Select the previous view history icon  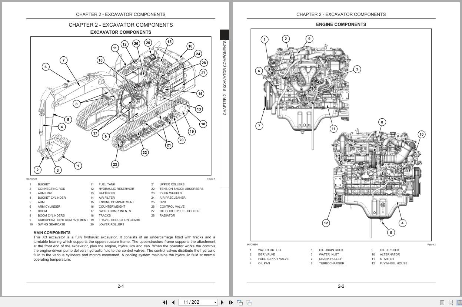click(240, 302)
